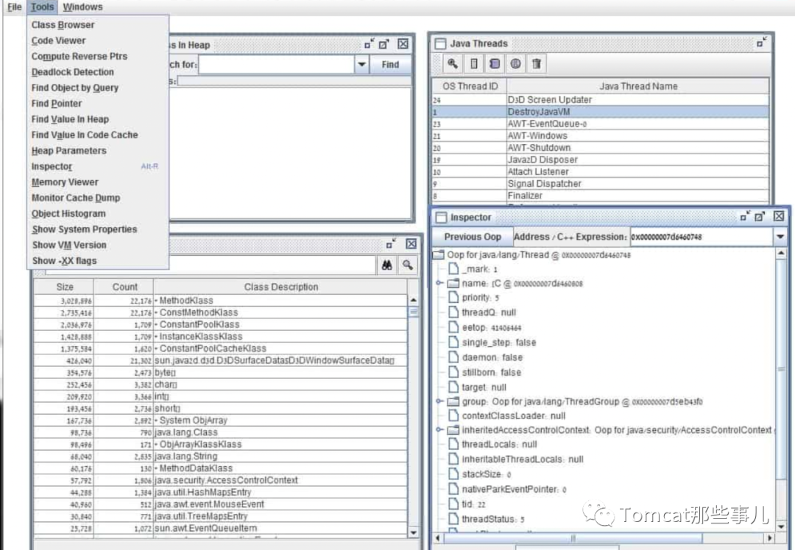The image size is (795, 550).
Task: Click the folder icon beside group field
Action: pos(453,401)
